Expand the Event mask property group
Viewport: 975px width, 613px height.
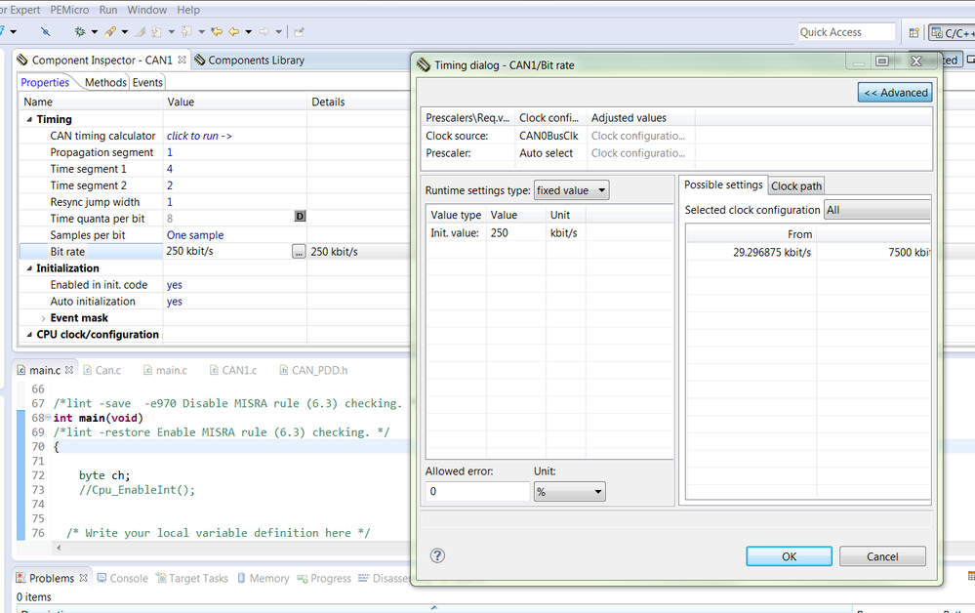(43, 318)
